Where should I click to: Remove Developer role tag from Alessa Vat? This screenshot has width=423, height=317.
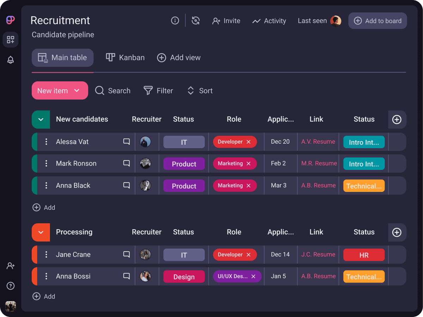point(249,142)
